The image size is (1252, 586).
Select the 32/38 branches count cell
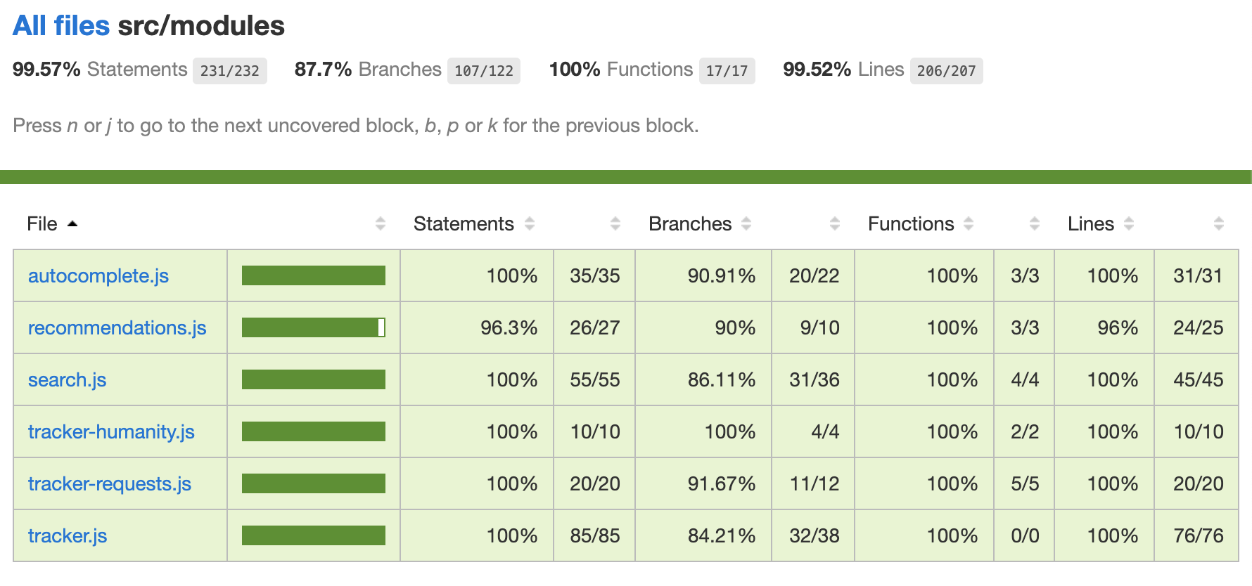(x=815, y=535)
